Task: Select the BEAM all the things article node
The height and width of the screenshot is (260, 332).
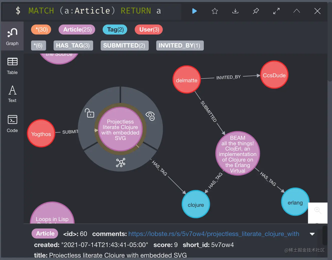Action: [238, 153]
